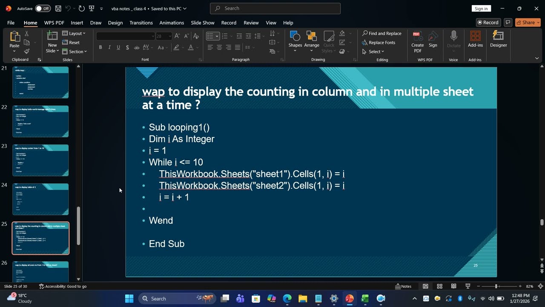Click the Search box in title bar
Viewport: 545px width, 307px height.
pos(275,9)
